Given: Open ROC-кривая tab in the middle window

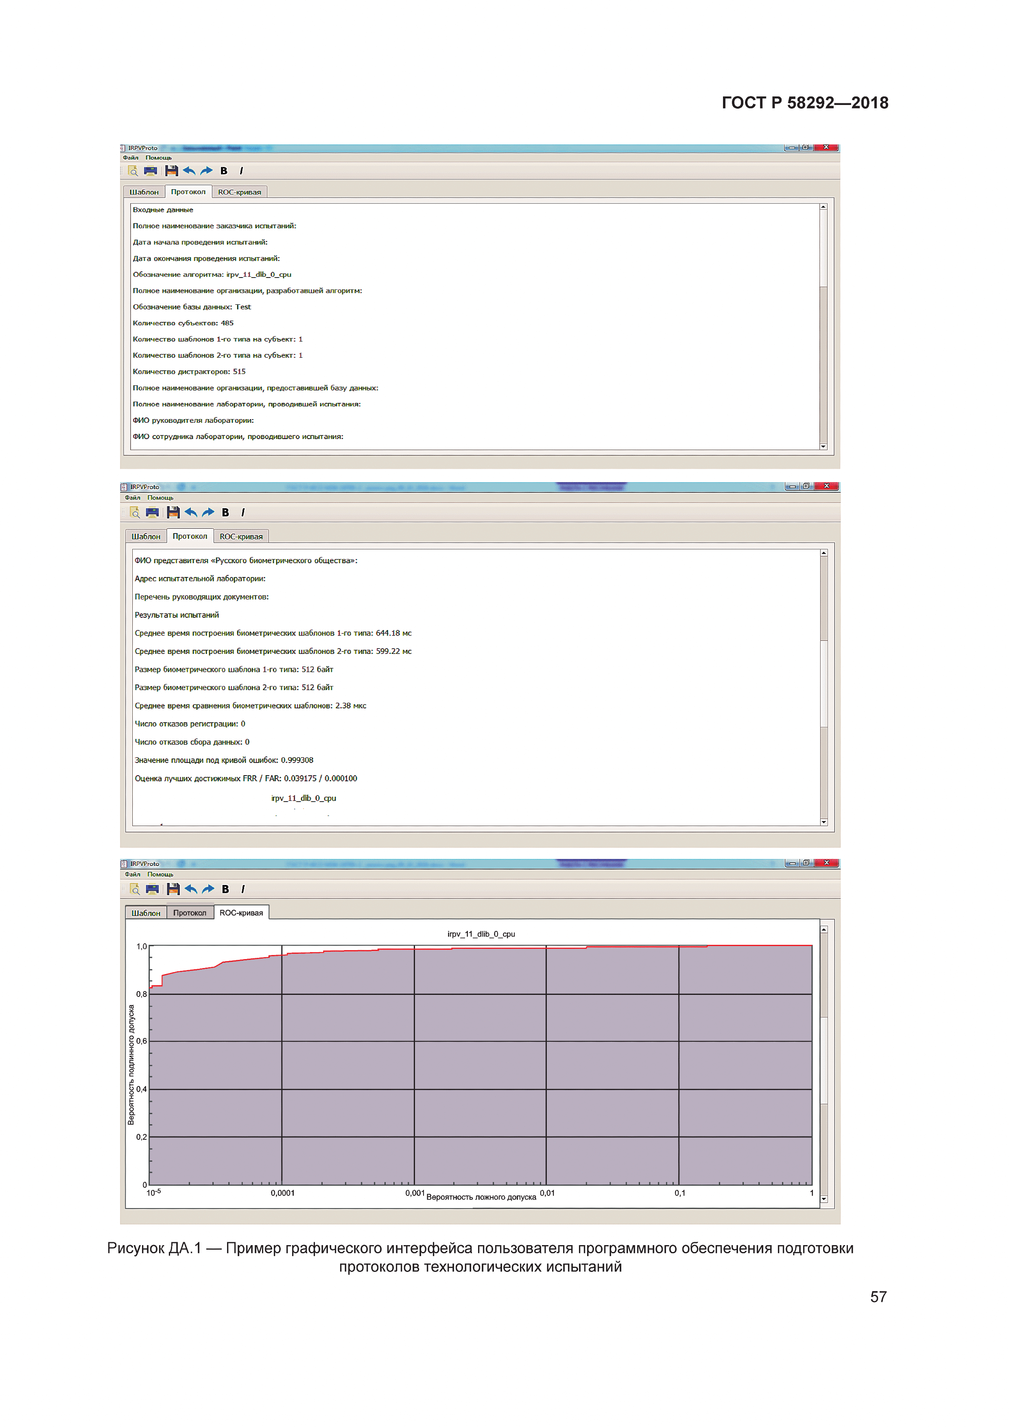Looking at the screenshot, I should [x=241, y=536].
